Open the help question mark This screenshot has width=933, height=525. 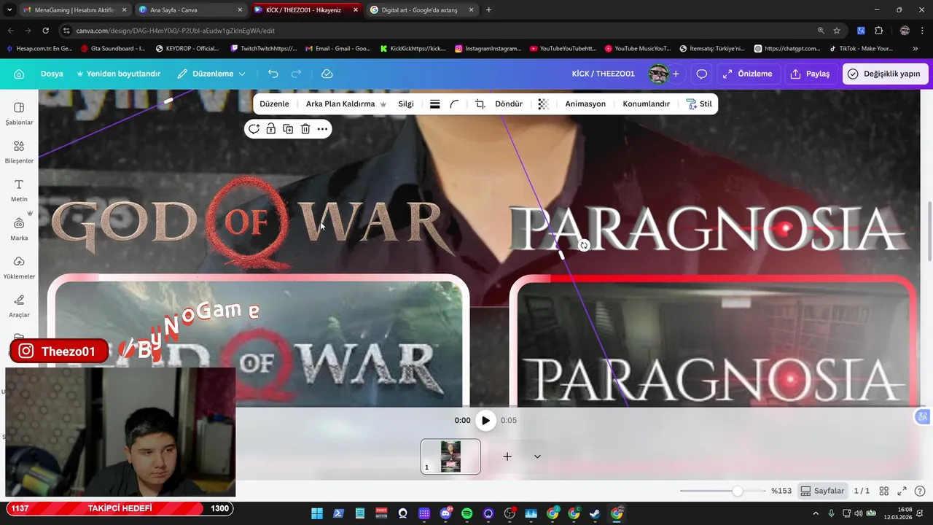920,491
